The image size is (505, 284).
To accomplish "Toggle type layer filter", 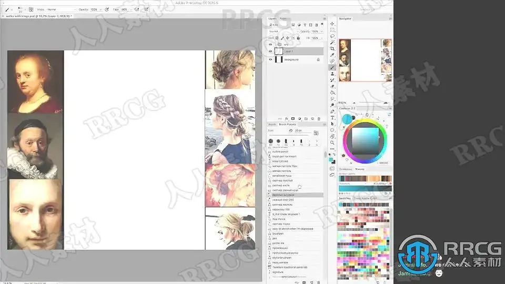I will [305, 25].
